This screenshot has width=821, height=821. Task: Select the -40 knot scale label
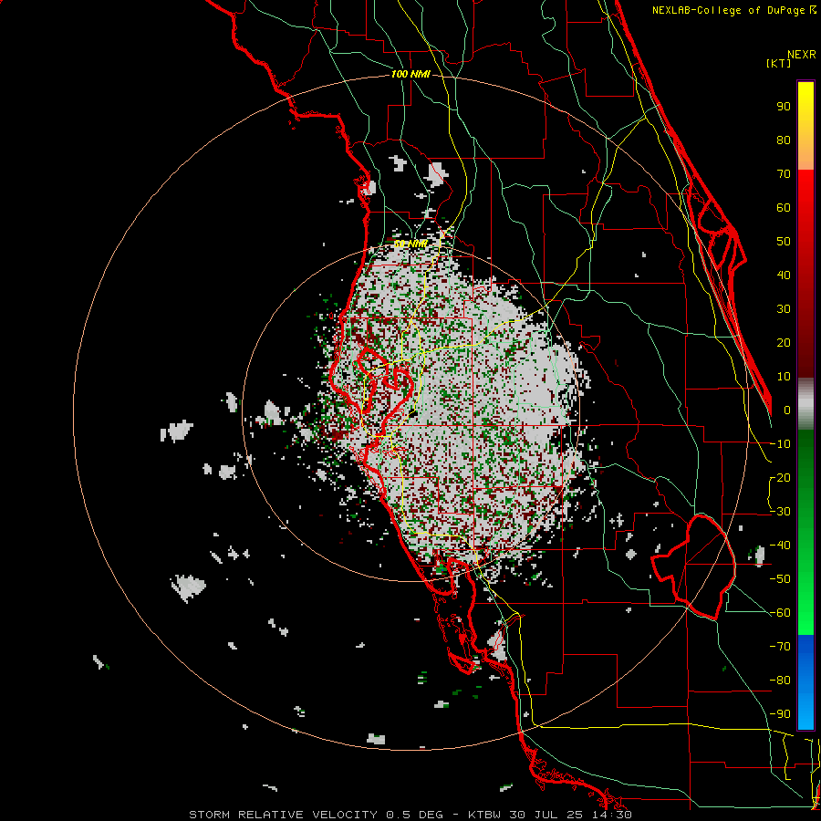tap(780, 546)
